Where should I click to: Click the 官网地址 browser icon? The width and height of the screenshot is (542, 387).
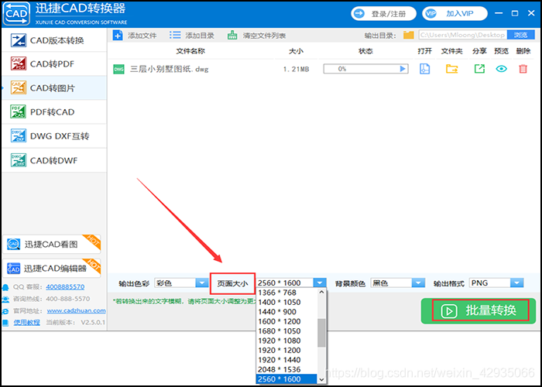(5, 311)
